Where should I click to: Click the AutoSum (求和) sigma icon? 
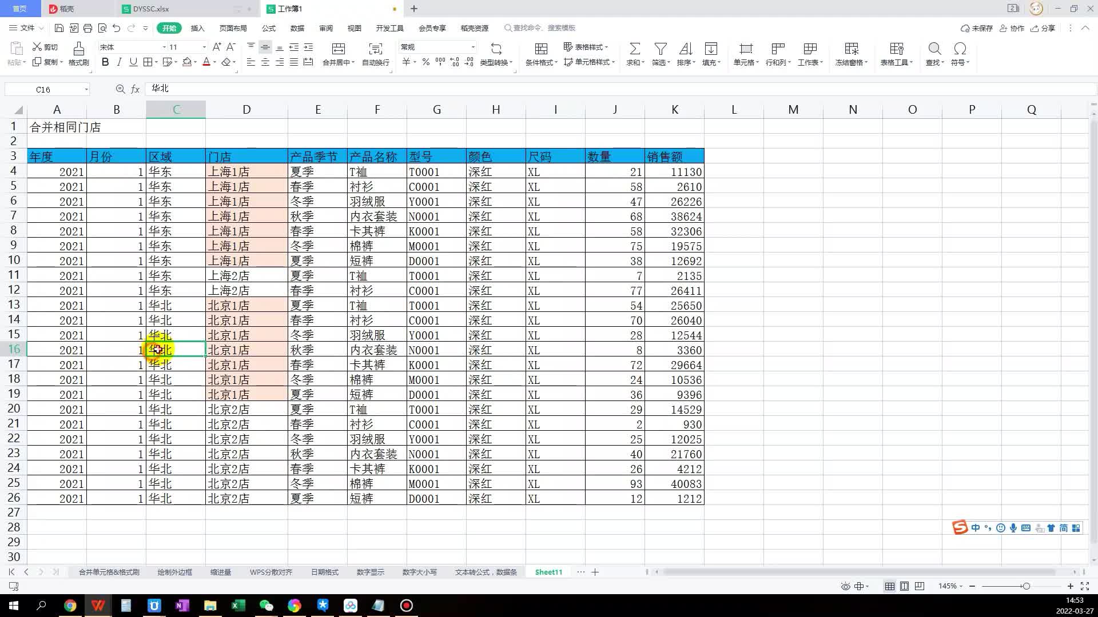[x=634, y=49]
